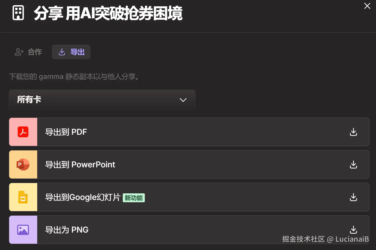The width and height of the screenshot is (376, 250).
Task: Click the download arrow for PNG export
Action: (353, 230)
